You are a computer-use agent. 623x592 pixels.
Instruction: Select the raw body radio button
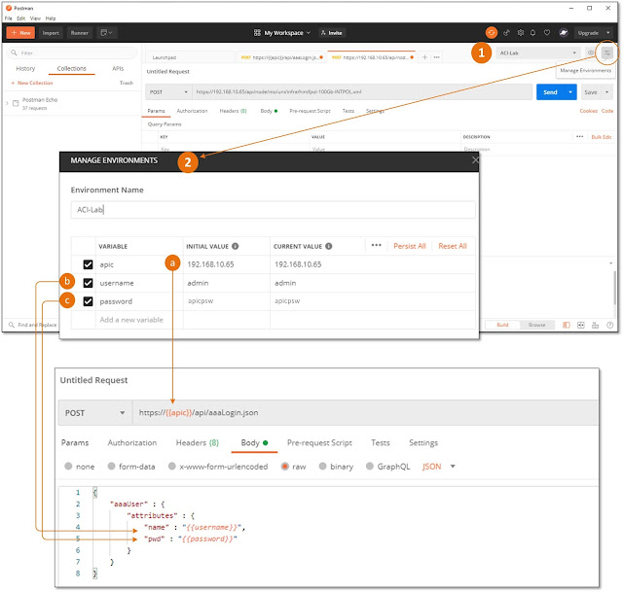tap(285, 467)
